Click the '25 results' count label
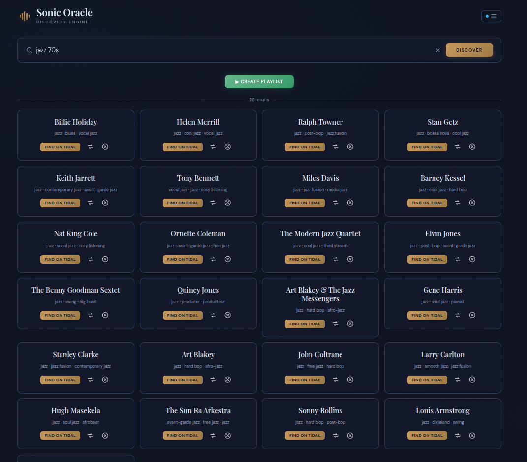The height and width of the screenshot is (462, 527). pyautogui.click(x=259, y=100)
